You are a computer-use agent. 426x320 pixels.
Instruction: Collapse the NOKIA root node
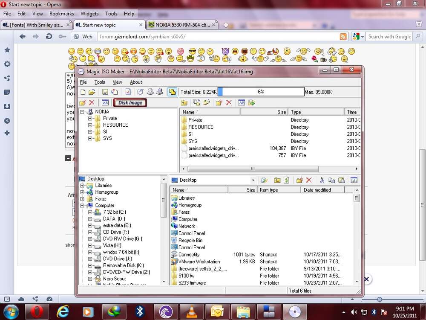point(82,112)
